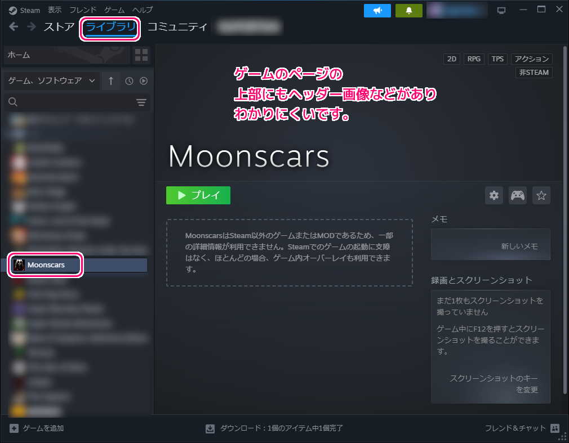Viewport: 569px width, 443px height.
Task: Click the library search field
Action: click(77, 102)
